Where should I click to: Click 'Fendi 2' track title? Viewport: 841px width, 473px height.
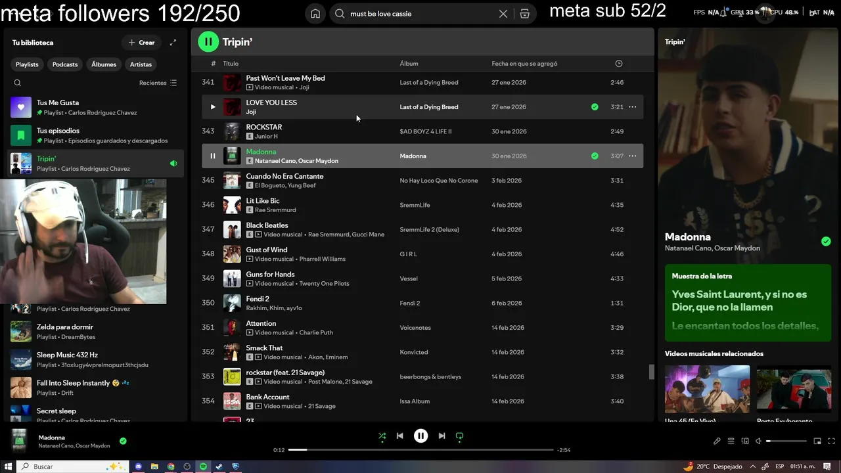[x=258, y=299]
